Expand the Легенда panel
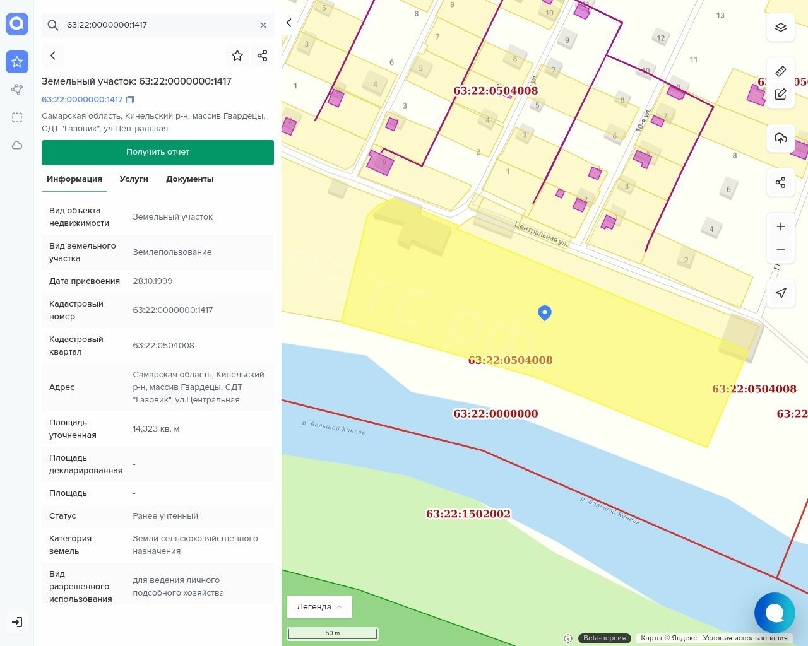The image size is (808, 646). pos(319,607)
